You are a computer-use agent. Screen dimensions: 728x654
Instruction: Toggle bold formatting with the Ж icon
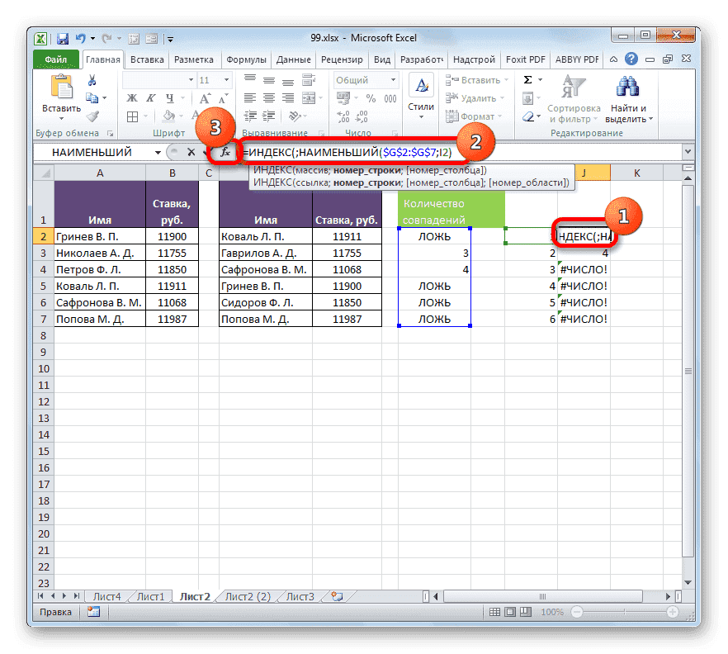(130, 97)
